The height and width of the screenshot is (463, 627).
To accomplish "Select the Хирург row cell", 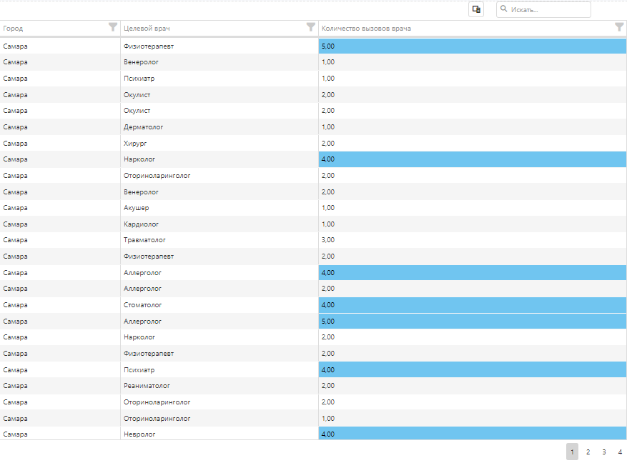I will 135,143.
